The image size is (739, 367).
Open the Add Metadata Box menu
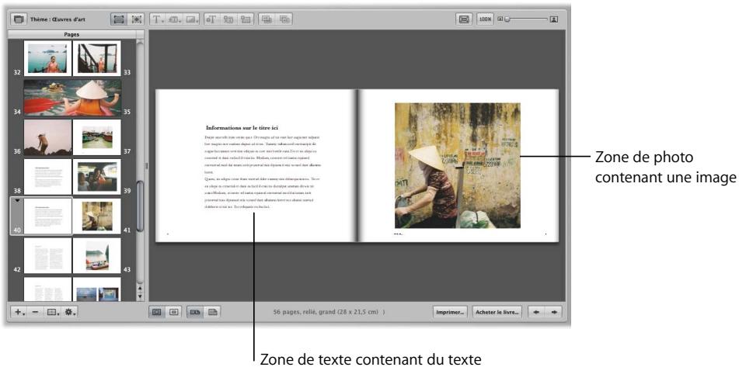click(x=175, y=19)
